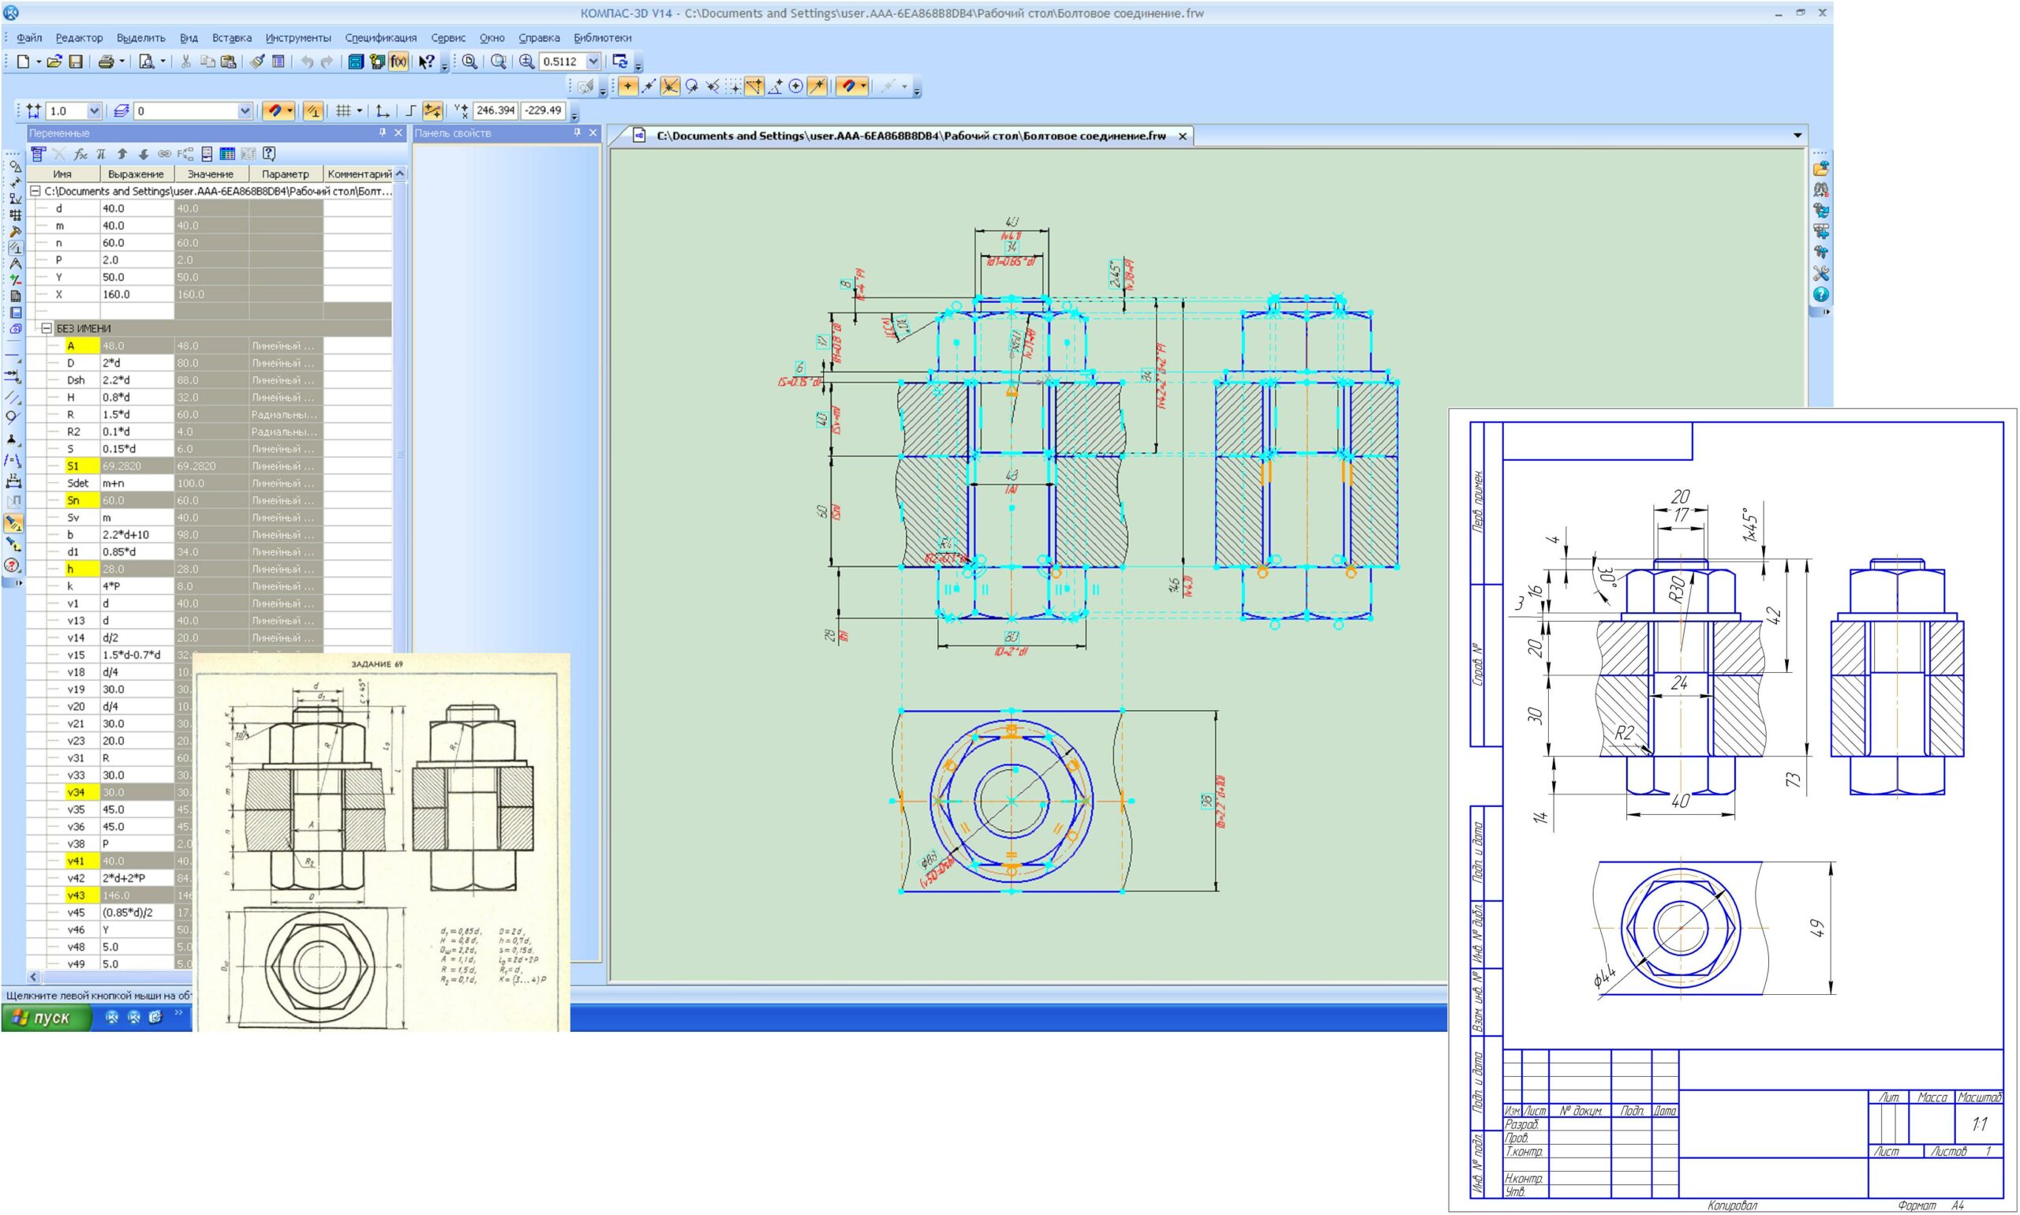This screenshot has height=1215, width=2020.
Task: Select the Болтовое соединение.frw document tab
Action: point(911,136)
